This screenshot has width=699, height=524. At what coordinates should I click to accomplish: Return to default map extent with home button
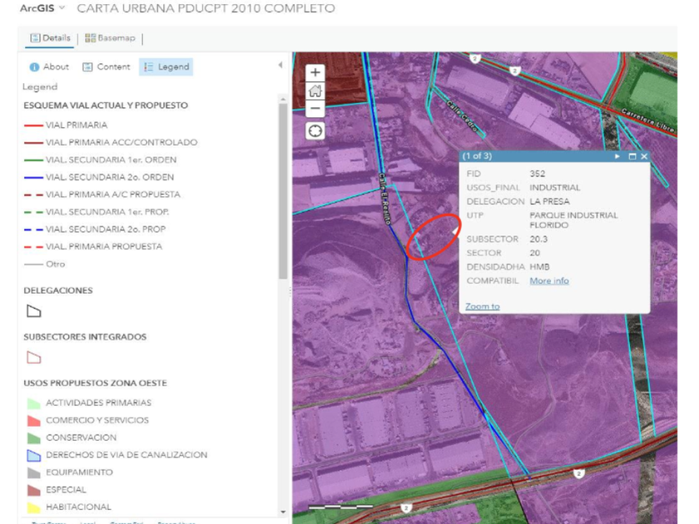[315, 91]
